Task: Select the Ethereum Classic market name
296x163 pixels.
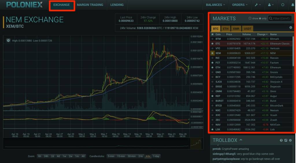Action: tap(280, 43)
